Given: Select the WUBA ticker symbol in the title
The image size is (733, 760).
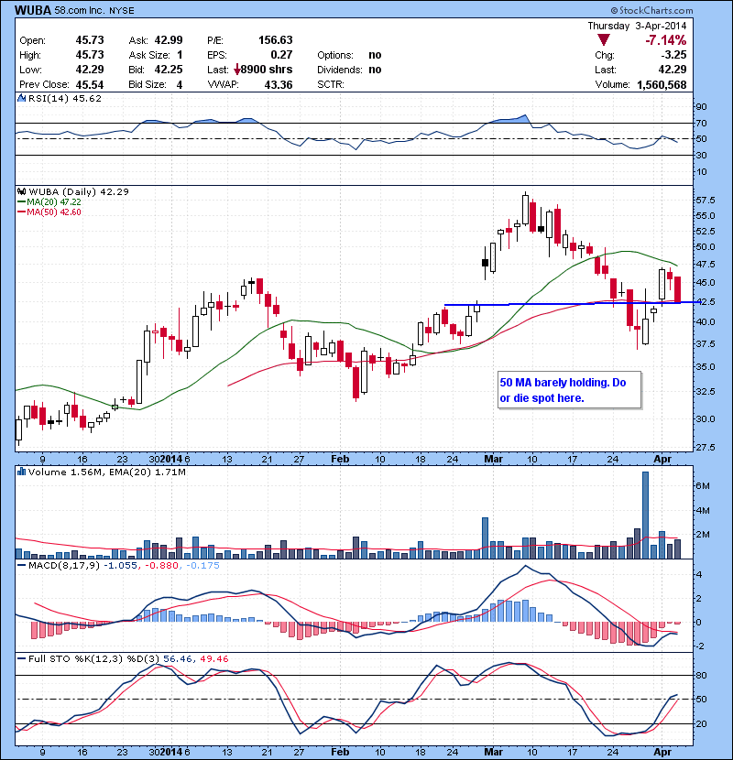Looking at the screenshot, I should [x=32, y=10].
